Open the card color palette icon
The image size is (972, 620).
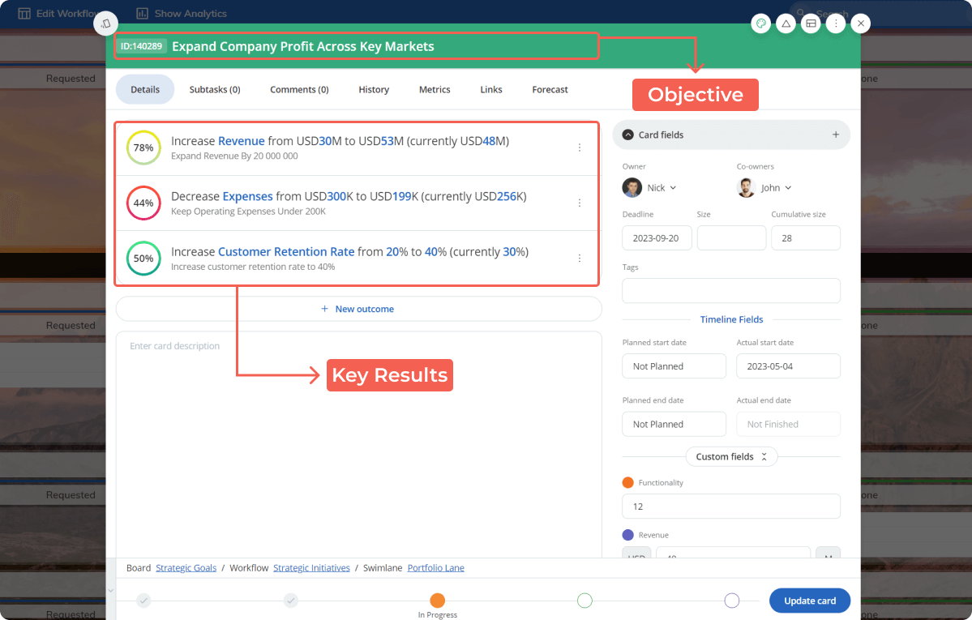pyautogui.click(x=760, y=24)
